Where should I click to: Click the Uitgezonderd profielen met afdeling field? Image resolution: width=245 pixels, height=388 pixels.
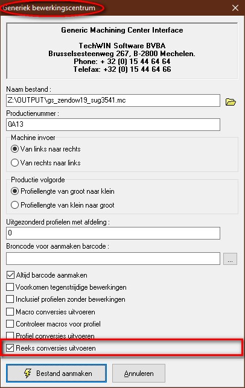(113, 233)
